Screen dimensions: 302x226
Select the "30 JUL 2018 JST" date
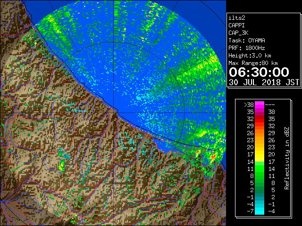click(264, 82)
